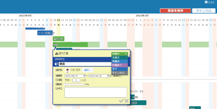
Task: Click the 変更を保存 button
Action: (x=175, y=11)
